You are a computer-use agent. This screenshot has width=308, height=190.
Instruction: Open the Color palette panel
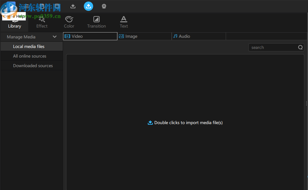tap(69, 22)
